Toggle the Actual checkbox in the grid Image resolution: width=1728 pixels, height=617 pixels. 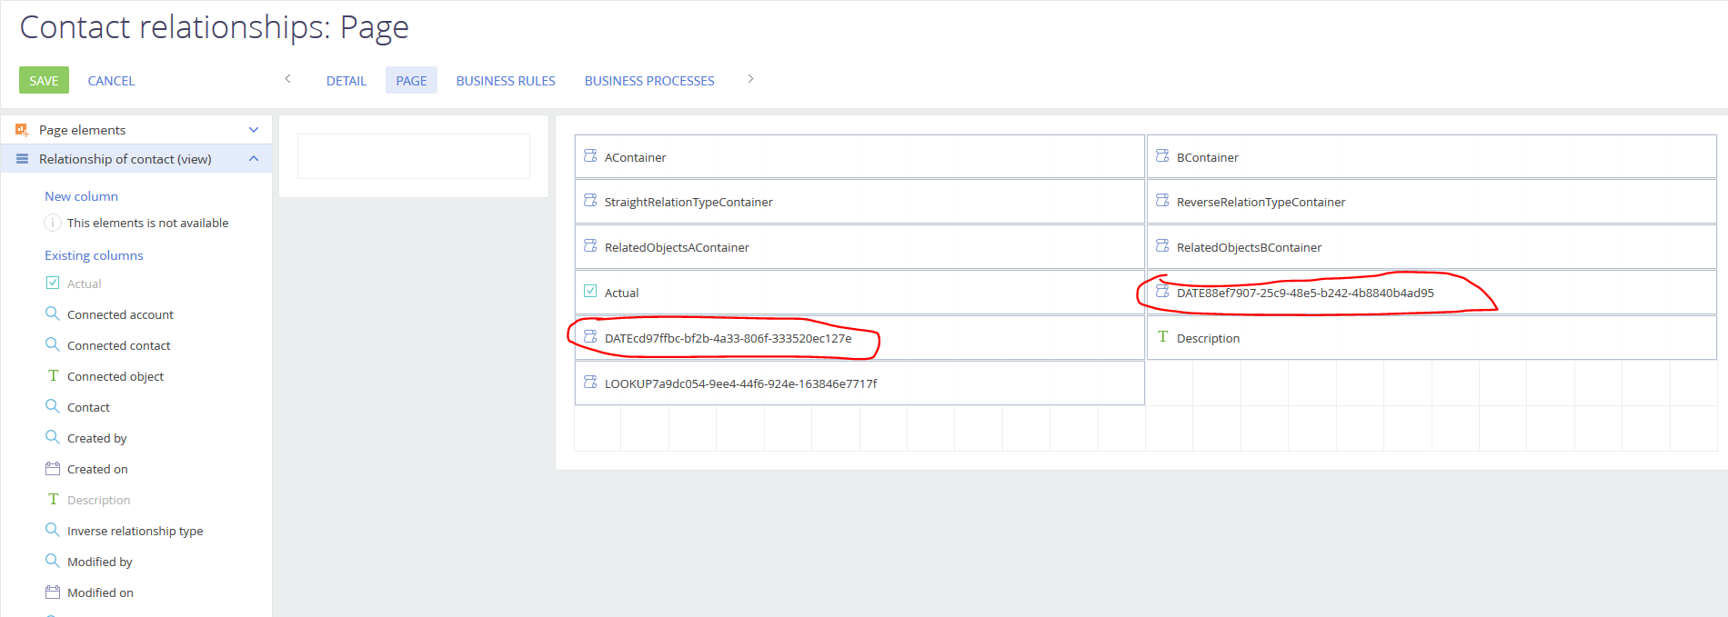coord(590,292)
